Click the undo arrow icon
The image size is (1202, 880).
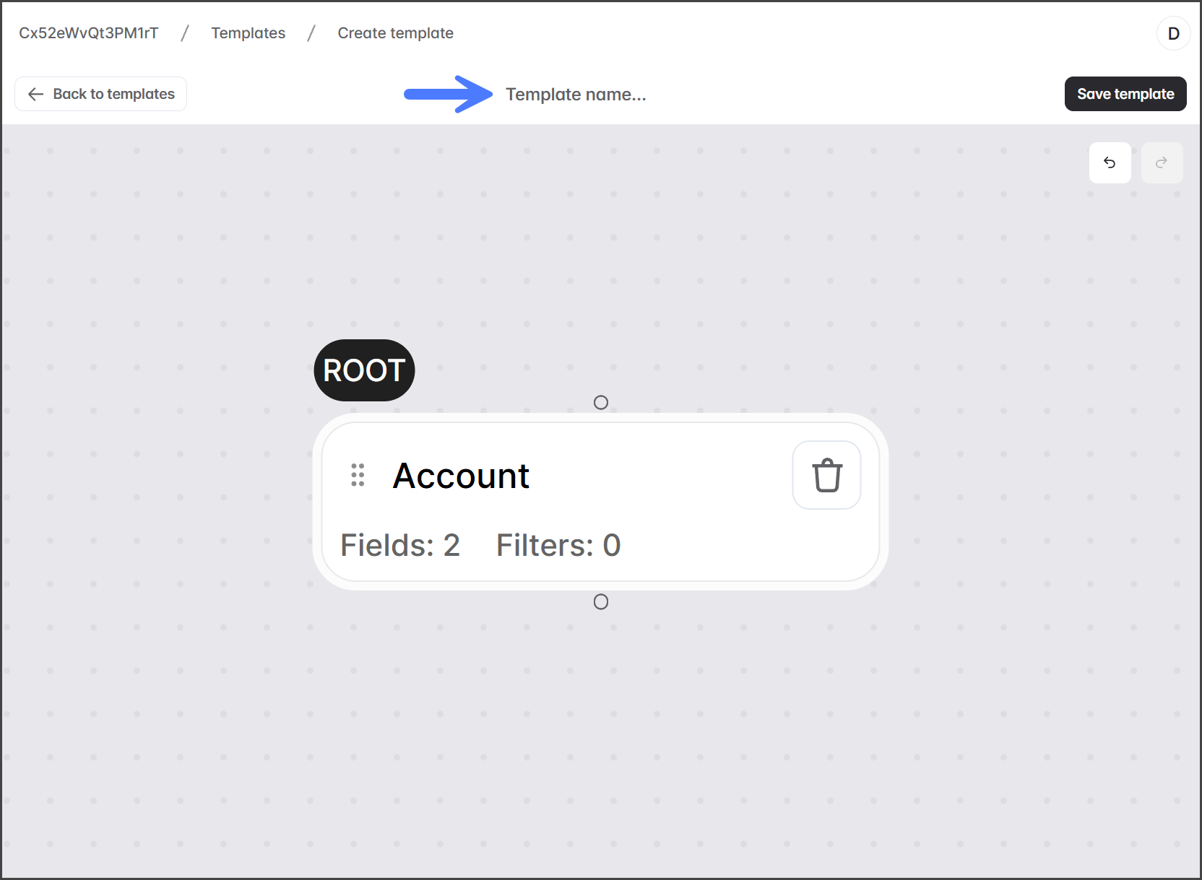[x=1110, y=162]
